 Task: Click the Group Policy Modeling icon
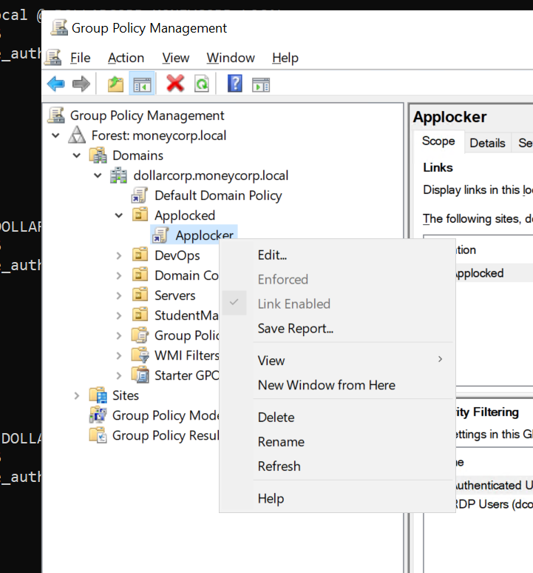[98, 415]
